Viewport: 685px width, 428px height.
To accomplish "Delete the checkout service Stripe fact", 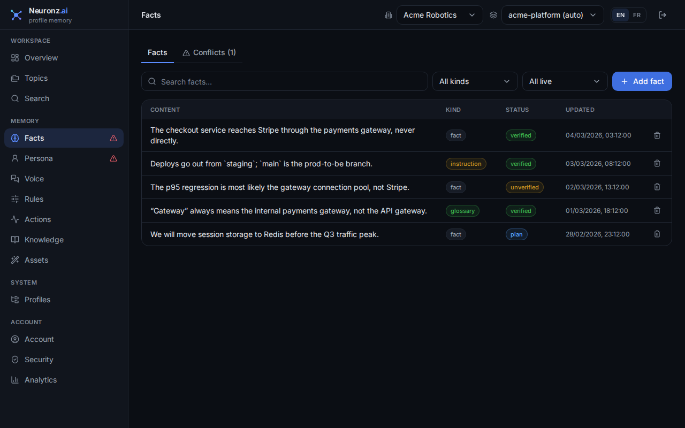I will (x=657, y=135).
